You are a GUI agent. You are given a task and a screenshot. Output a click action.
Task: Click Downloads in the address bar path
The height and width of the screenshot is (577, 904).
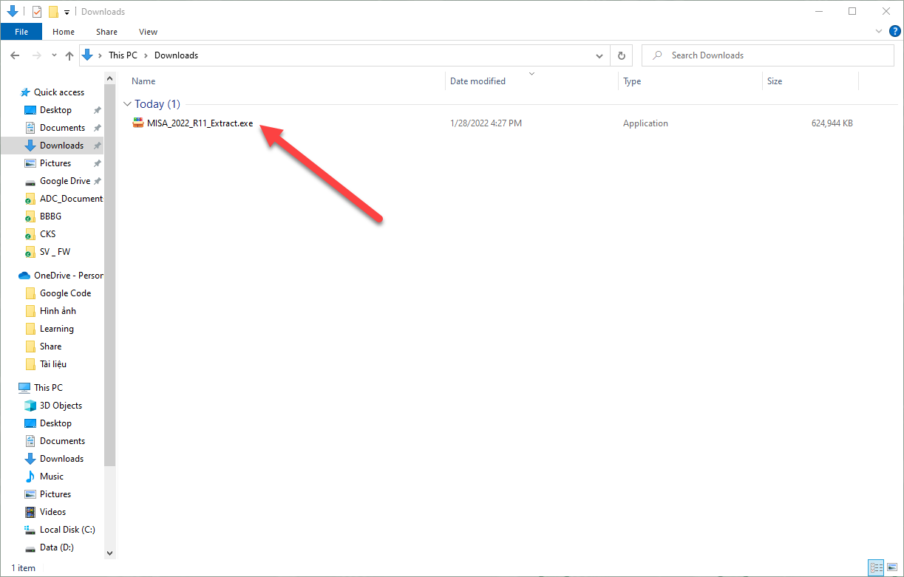176,55
